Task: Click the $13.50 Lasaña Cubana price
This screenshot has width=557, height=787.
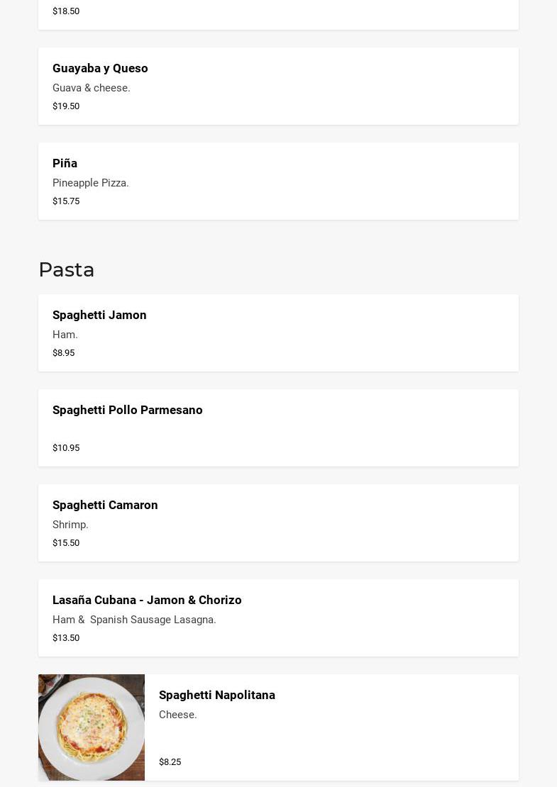Action: [x=66, y=638]
